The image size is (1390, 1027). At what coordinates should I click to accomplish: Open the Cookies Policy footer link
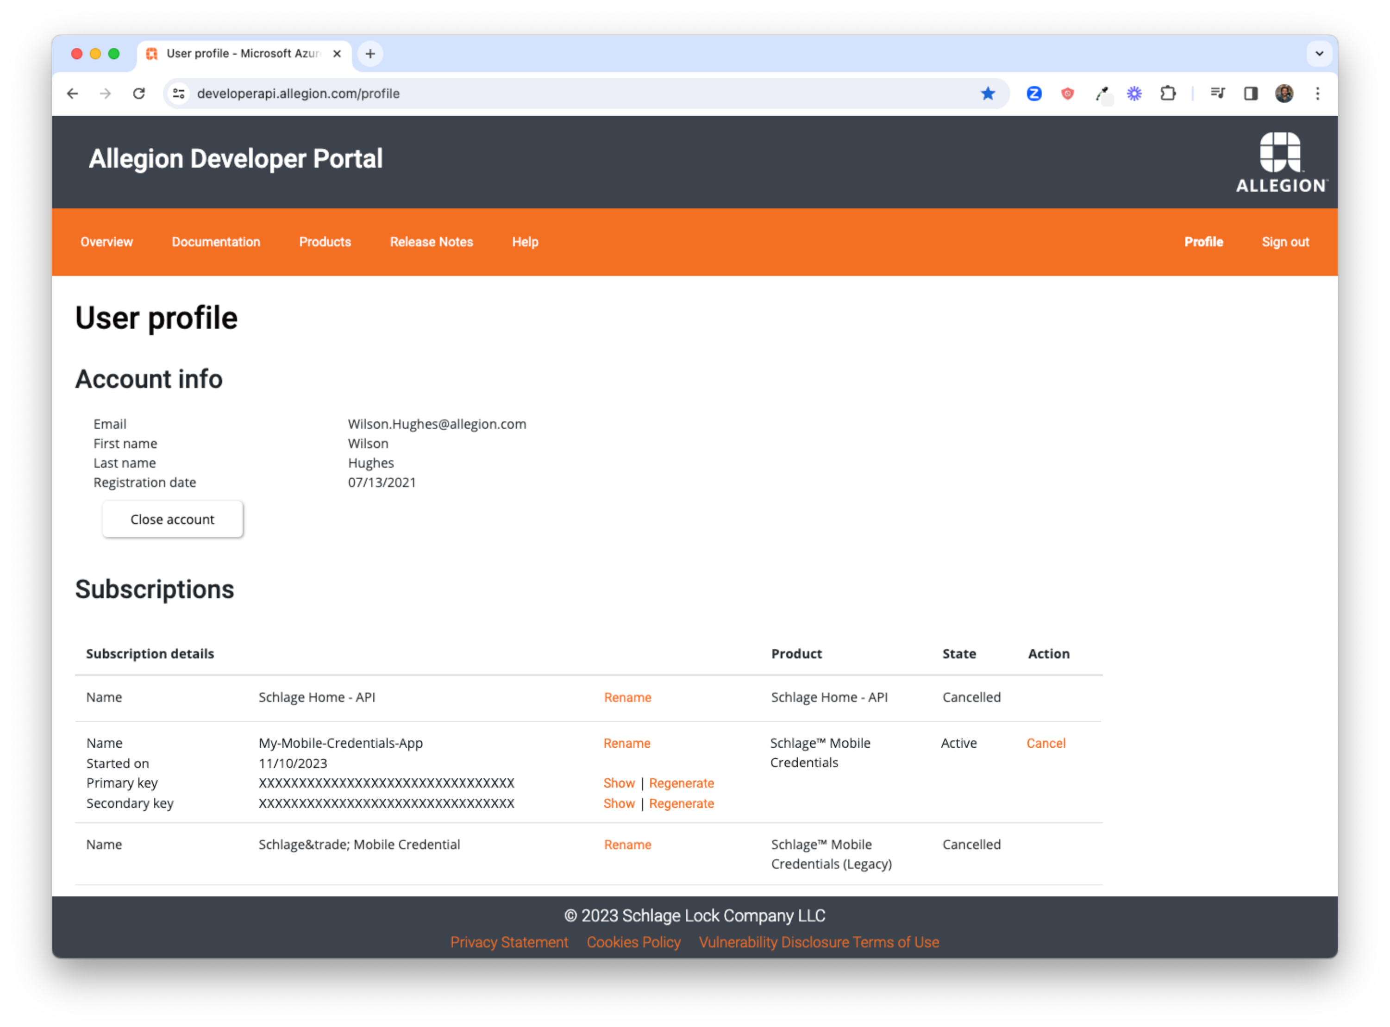[x=634, y=942]
